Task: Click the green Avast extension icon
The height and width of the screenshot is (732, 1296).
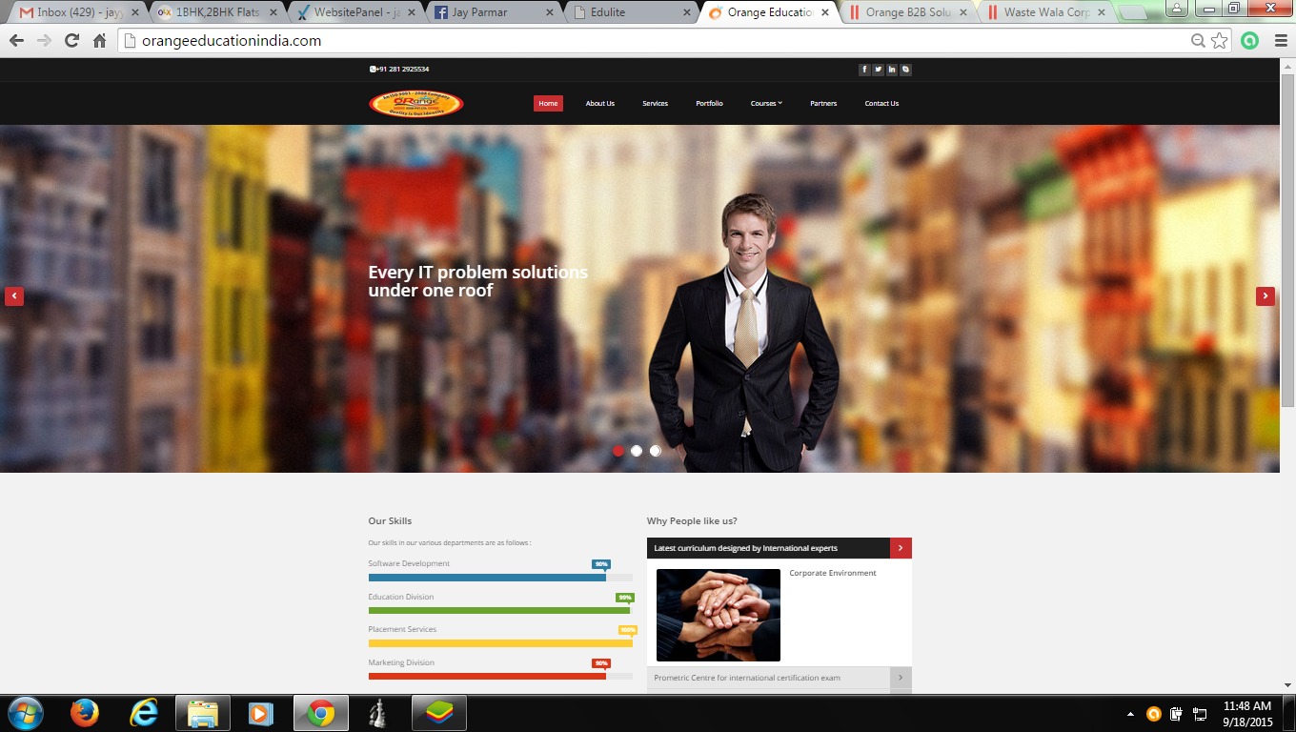Action: [1249, 41]
